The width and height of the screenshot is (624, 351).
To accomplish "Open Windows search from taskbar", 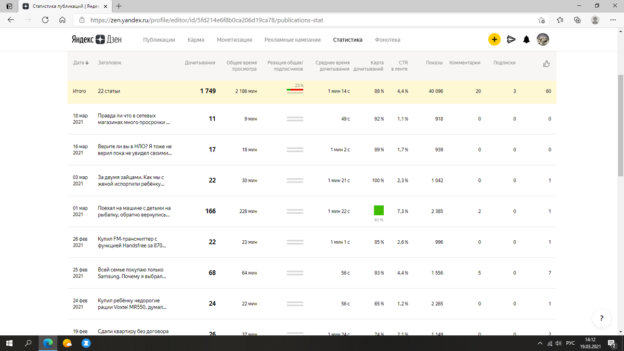I will point(28,343).
